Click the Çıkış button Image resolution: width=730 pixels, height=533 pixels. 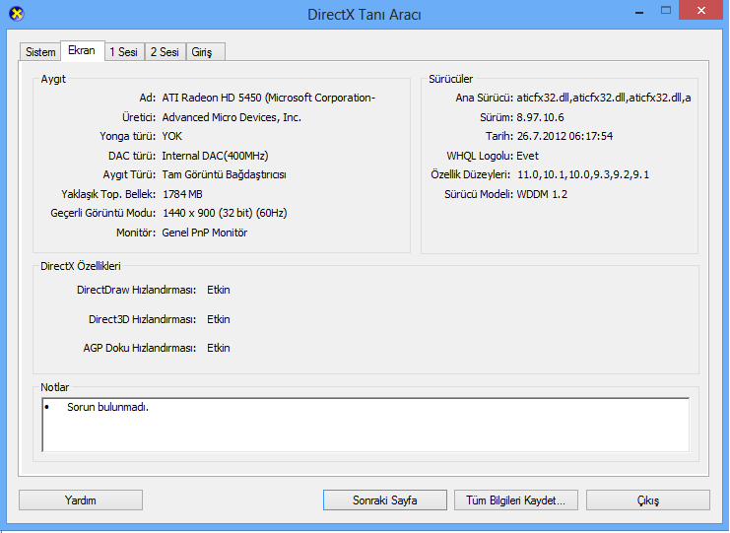(x=648, y=500)
